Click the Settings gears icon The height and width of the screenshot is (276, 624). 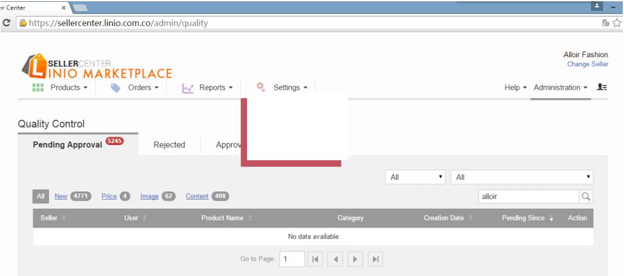pyautogui.click(x=260, y=86)
